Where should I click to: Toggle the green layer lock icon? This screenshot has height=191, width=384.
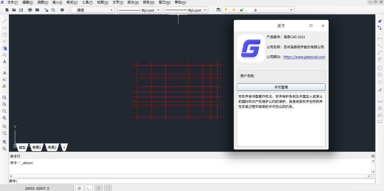[x=242, y=10]
